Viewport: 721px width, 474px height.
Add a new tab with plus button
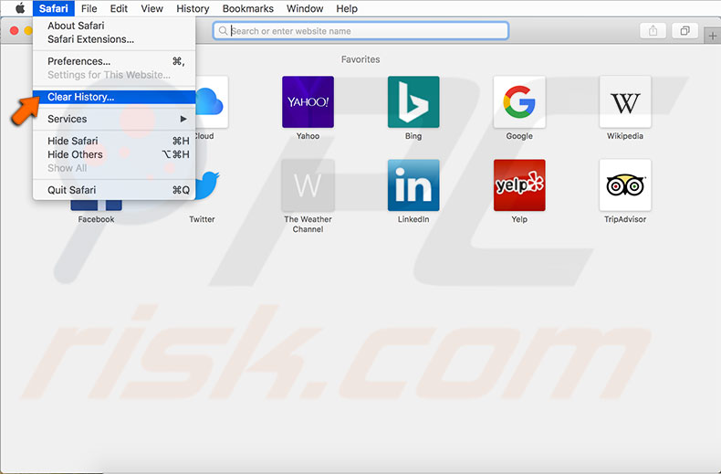[x=712, y=36]
